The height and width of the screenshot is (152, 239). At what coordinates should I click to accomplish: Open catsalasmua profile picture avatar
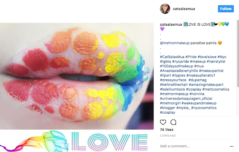165,9
